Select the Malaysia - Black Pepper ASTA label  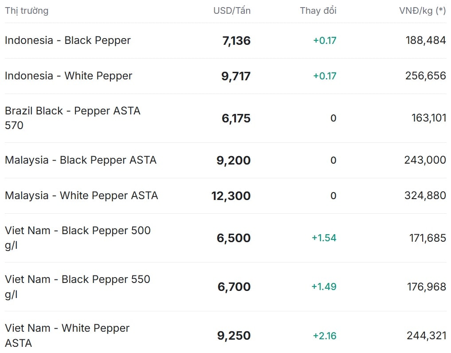click(x=81, y=160)
